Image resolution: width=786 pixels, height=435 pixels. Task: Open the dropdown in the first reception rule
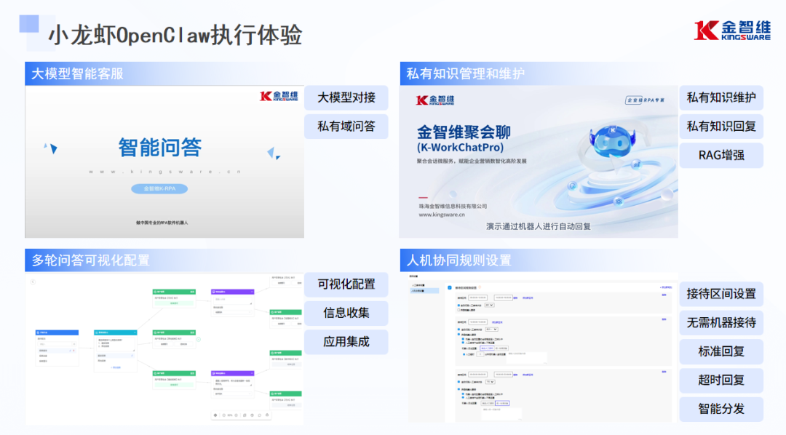tap(490, 306)
